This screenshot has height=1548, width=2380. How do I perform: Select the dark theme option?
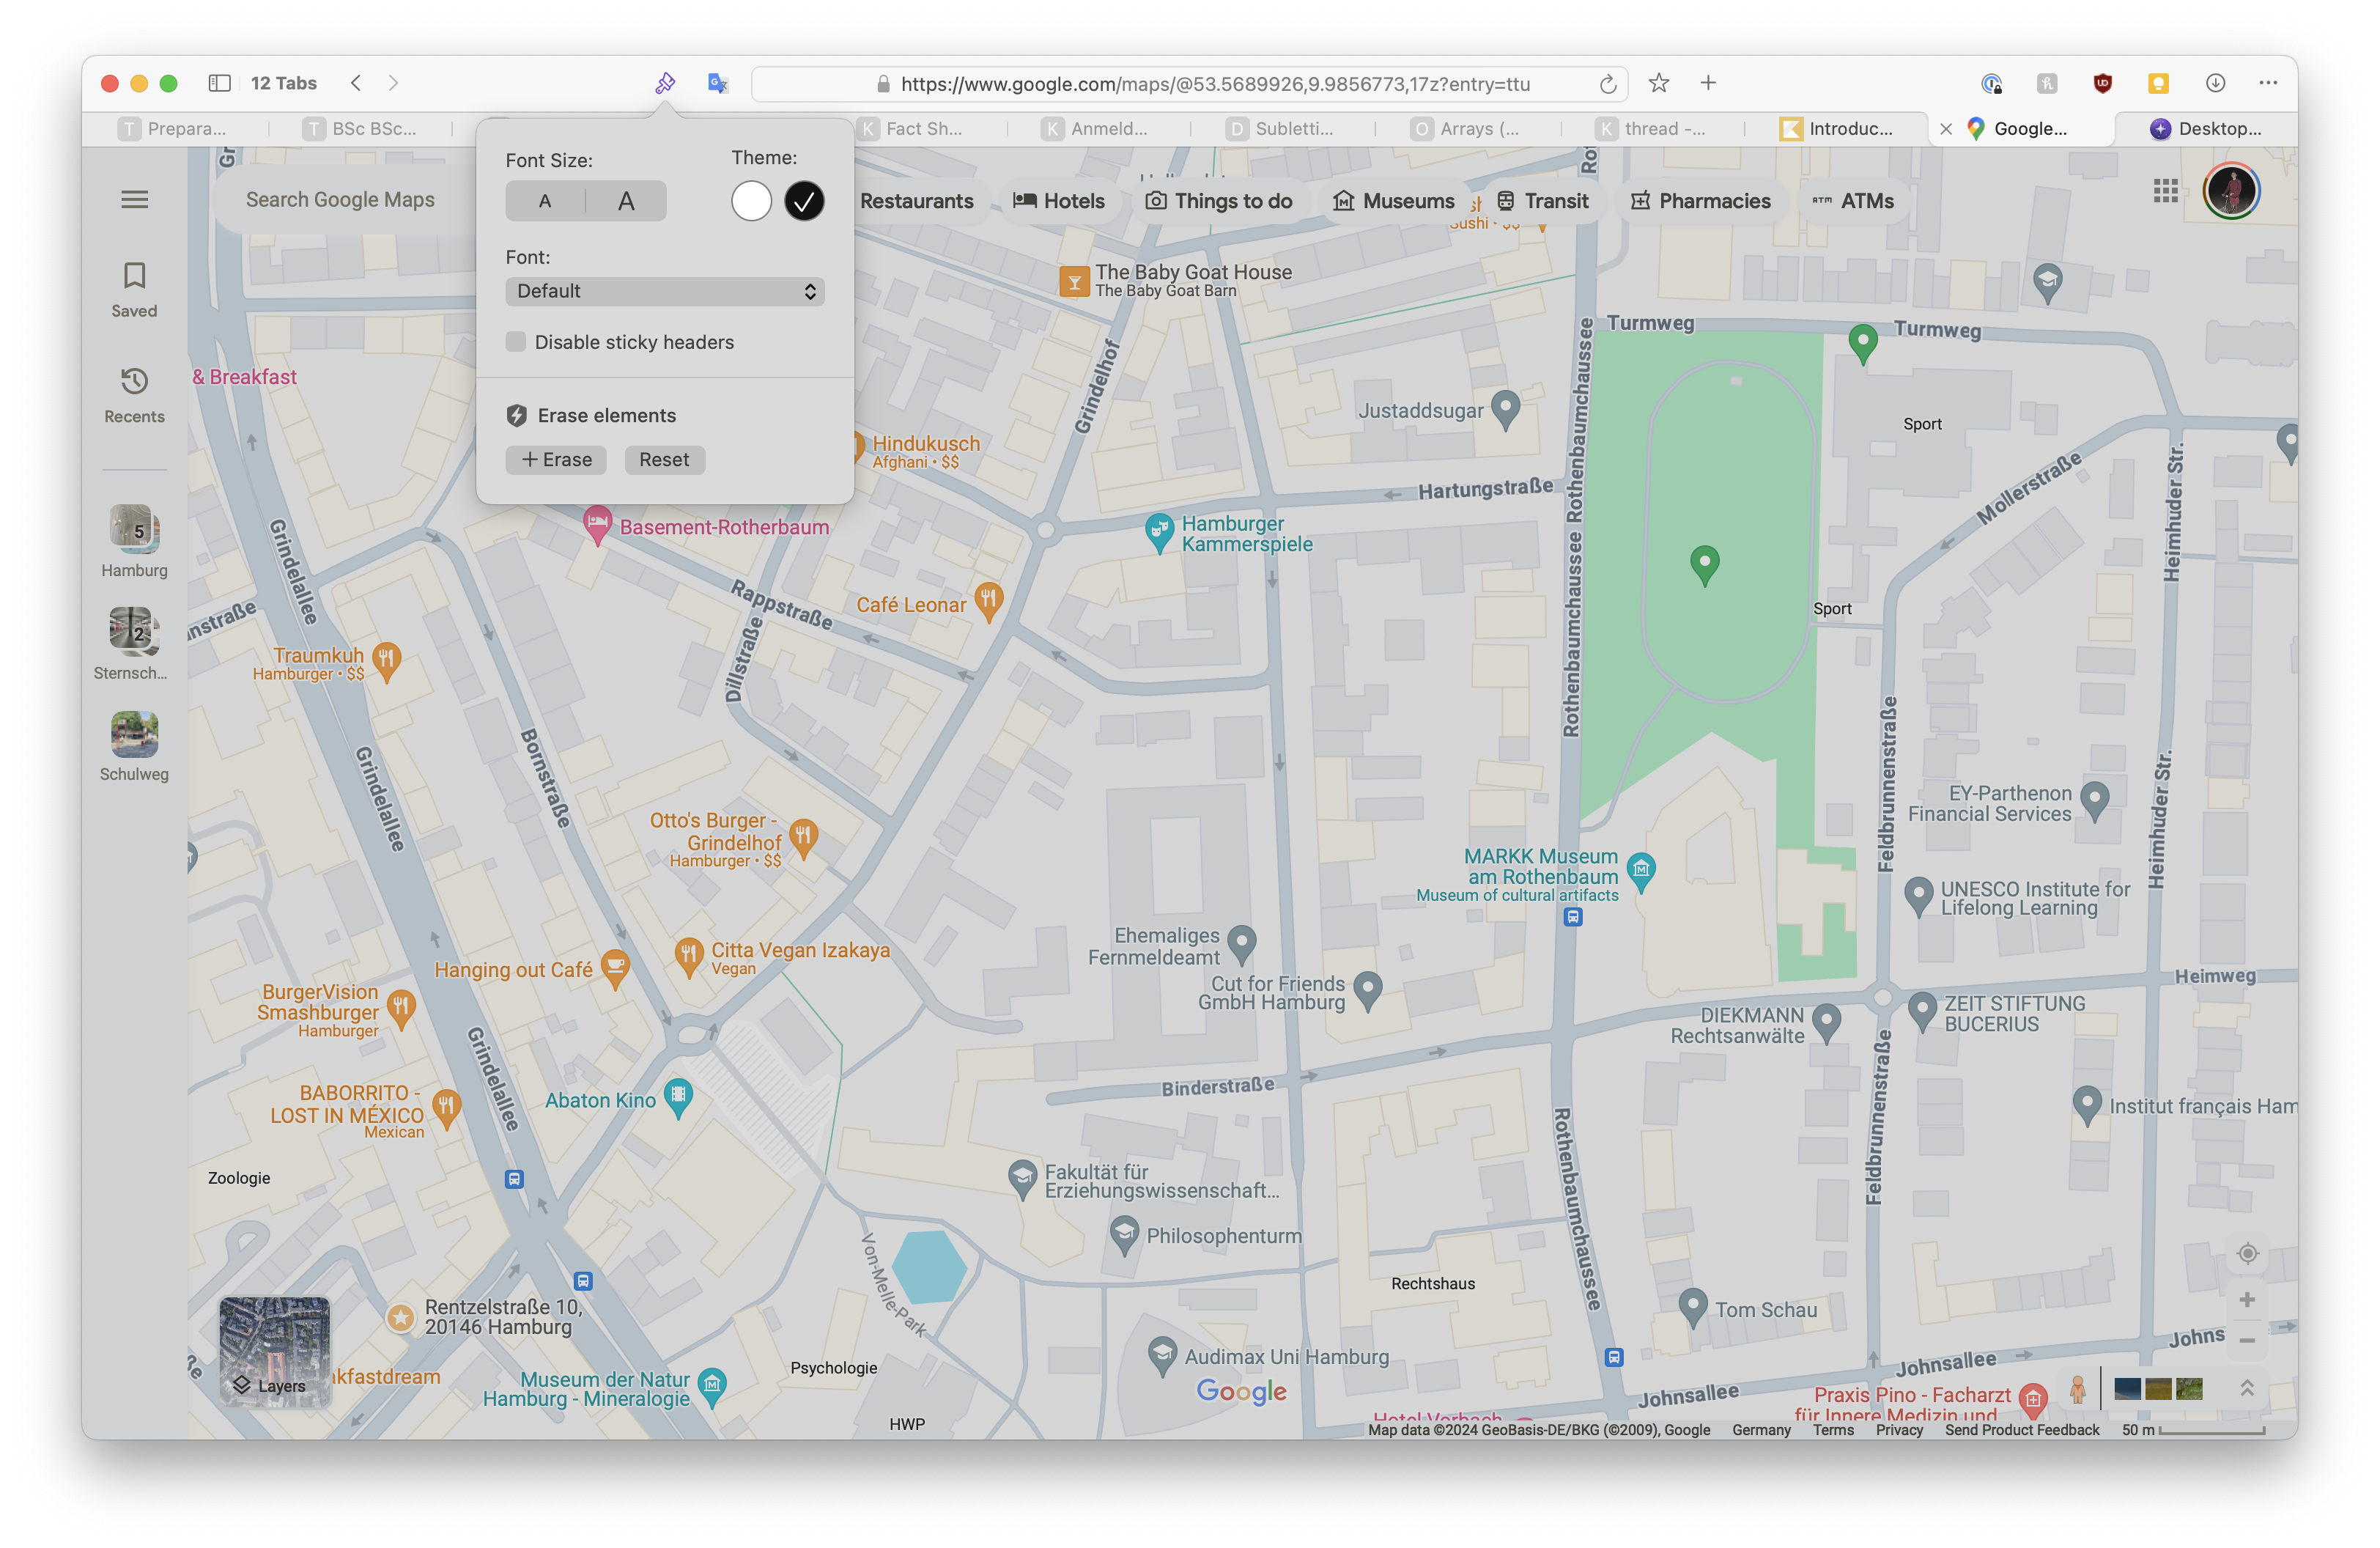804,201
